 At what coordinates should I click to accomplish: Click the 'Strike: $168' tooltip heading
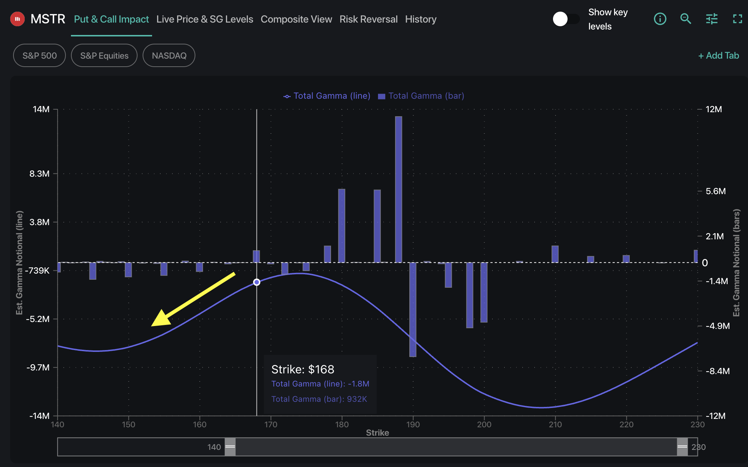pyautogui.click(x=303, y=369)
